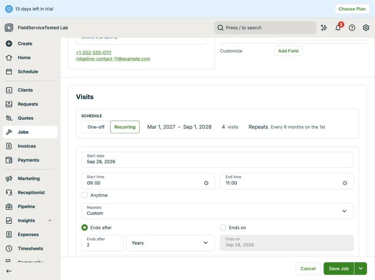Click the Add Field button
Image resolution: width=375 pixels, height=280 pixels.
point(288,51)
